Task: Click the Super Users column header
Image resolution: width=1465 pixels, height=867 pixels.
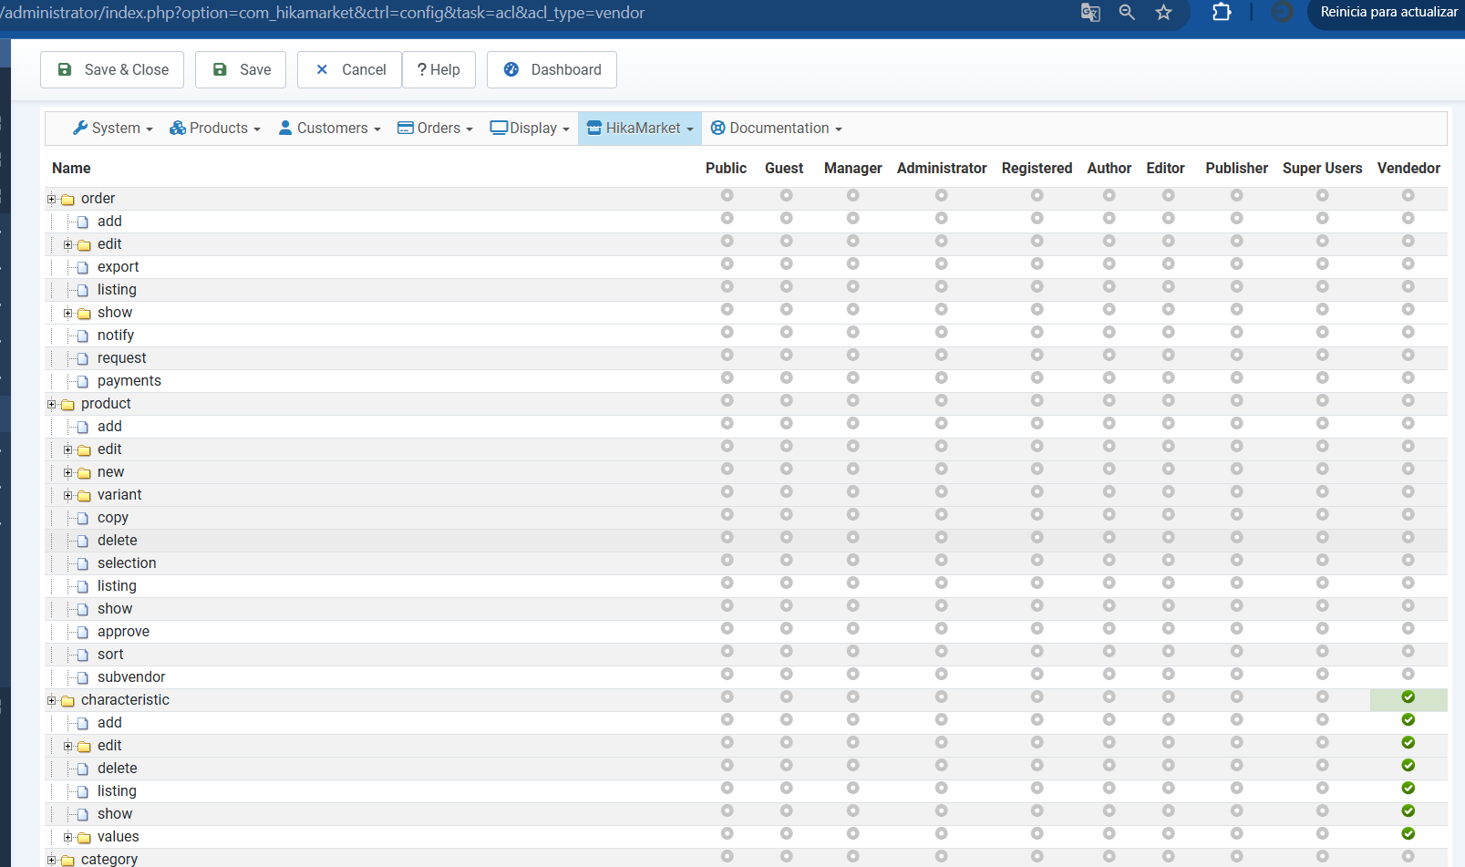Action: tap(1322, 169)
